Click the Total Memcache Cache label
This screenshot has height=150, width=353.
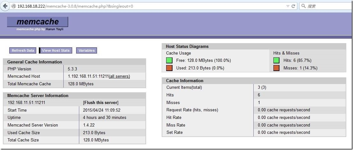29,84
